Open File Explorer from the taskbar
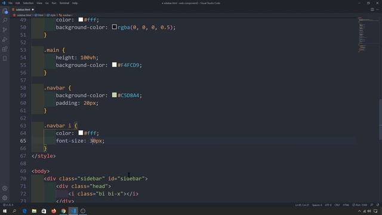The image size is (382, 215). (x=34, y=211)
